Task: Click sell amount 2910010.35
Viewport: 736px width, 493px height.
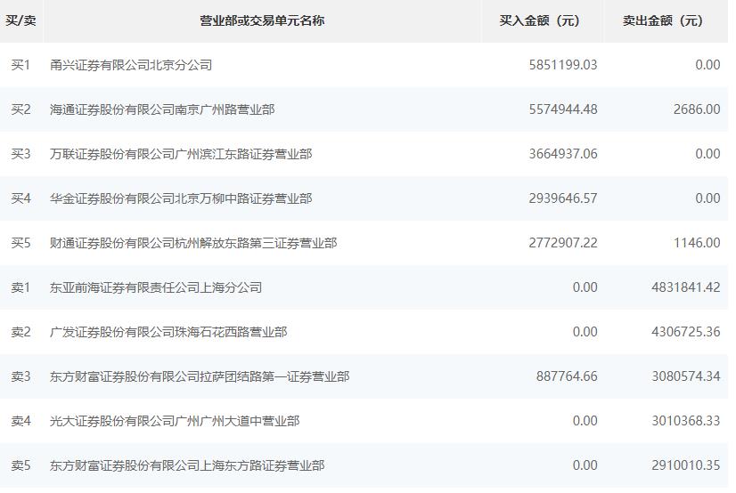Action: pyautogui.click(x=686, y=465)
